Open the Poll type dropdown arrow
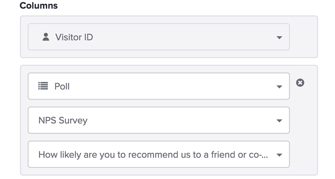The width and height of the screenshot is (335, 179). click(x=279, y=87)
